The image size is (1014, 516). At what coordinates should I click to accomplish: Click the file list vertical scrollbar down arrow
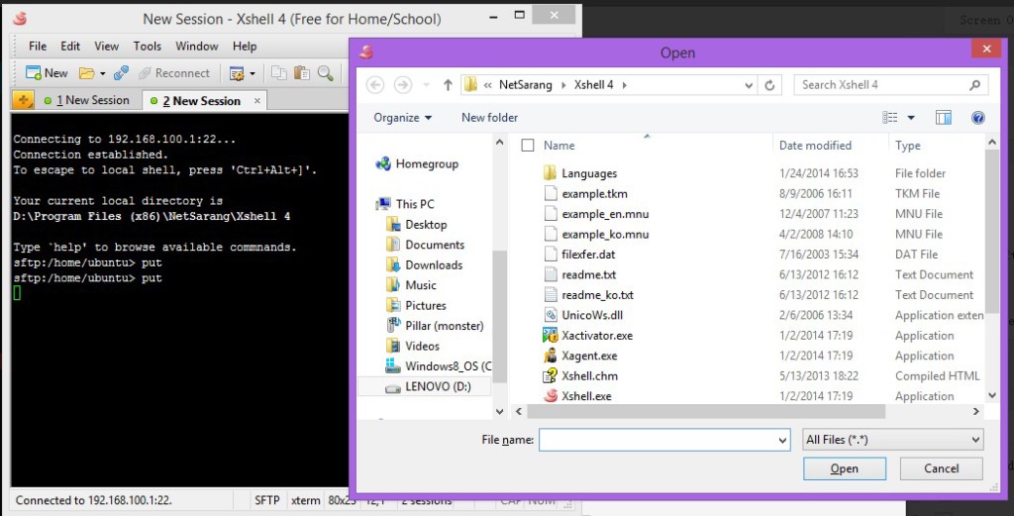pyautogui.click(x=992, y=395)
